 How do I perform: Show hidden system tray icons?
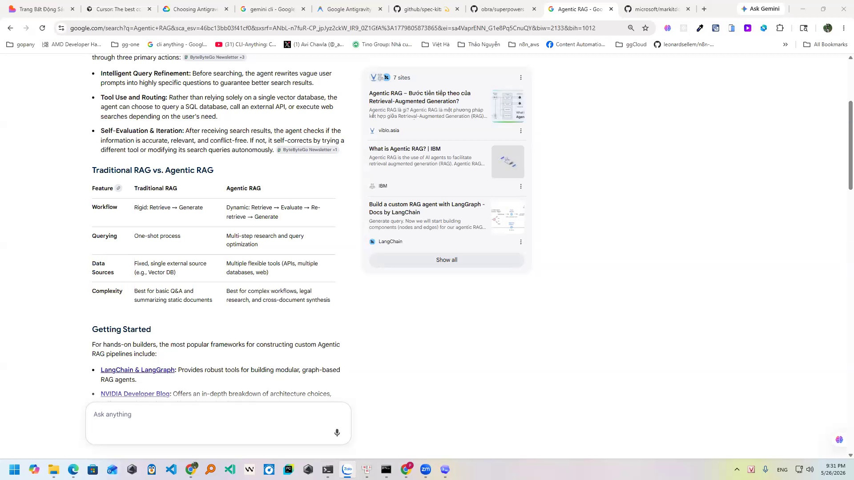pos(737,469)
